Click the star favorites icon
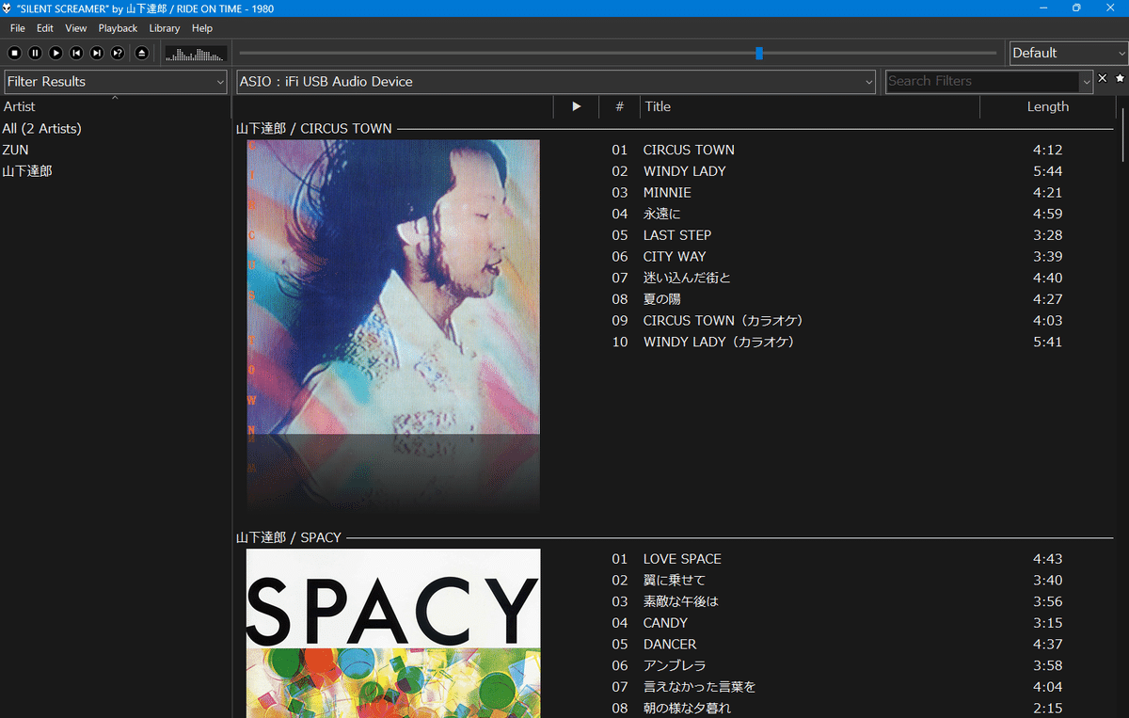This screenshot has height=718, width=1129. click(1120, 79)
